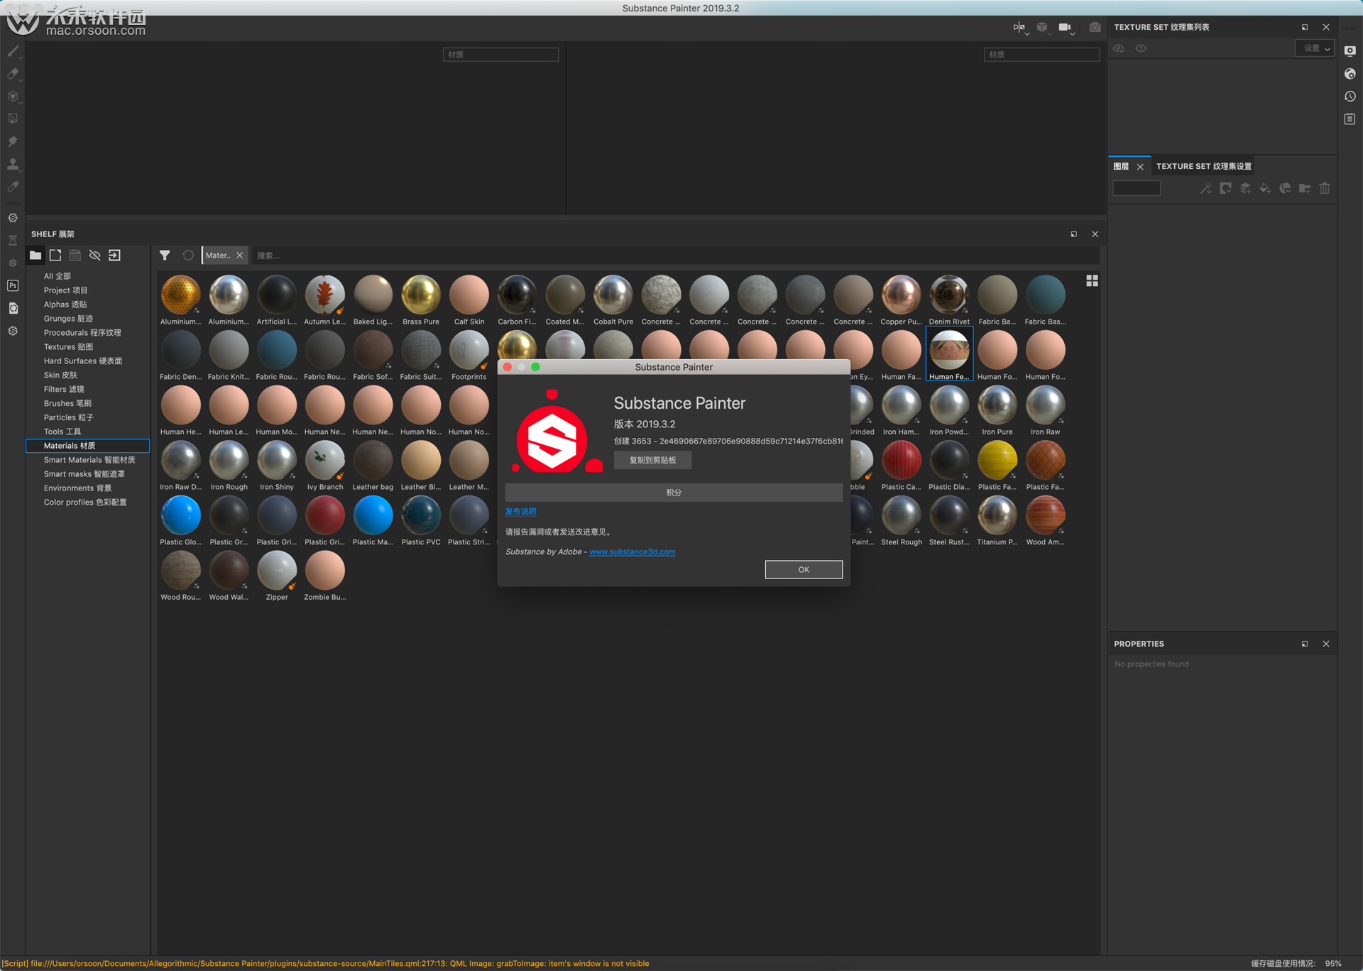Open a new shelf window icon
Viewport: 1363px width, 971px height.
click(55, 256)
